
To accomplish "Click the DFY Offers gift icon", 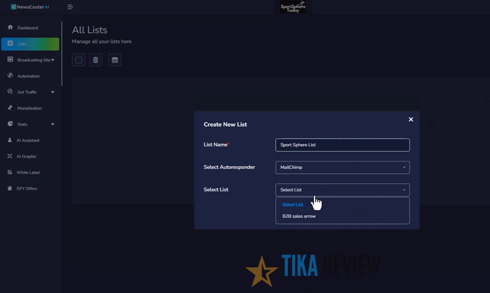I will tap(10, 188).
